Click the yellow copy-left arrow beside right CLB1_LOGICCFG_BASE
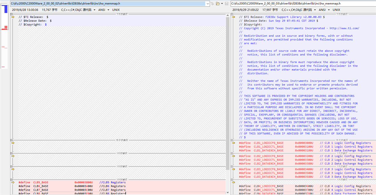376x195 pixels. (233, 143)
